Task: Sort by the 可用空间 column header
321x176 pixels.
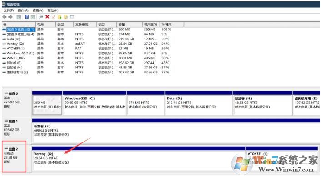Action: (x=151, y=24)
